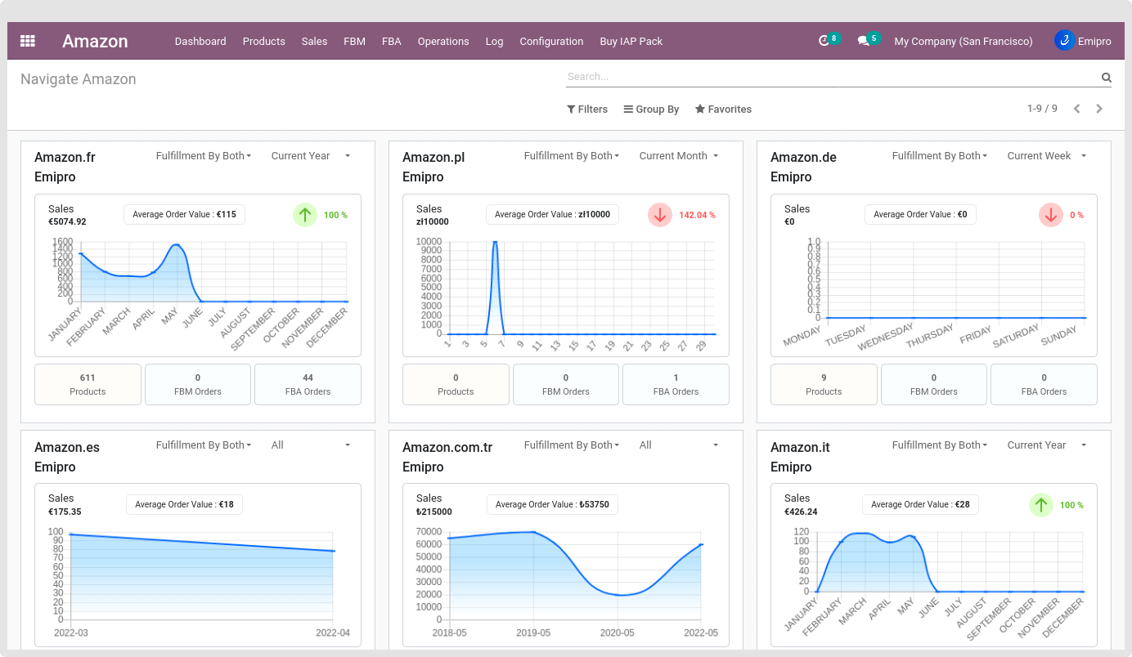Click 44 FBA Orders tile
1132x657 pixels.
pyautogui.click(x=308, y=384)
